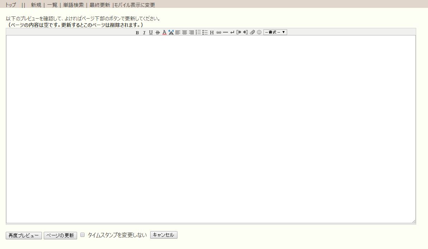The height and width of the screenshot is (249, 428).
Task: Expand the 書式 format dropdown
Action: pos(275,32)
